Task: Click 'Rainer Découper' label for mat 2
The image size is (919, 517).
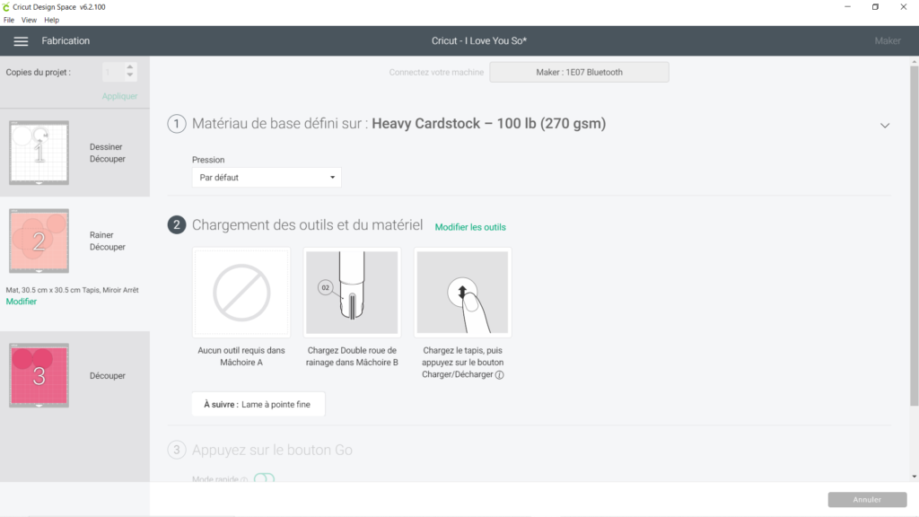Action: point(108,241)
